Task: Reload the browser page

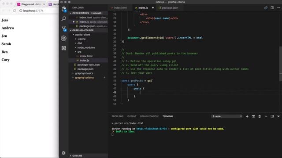Action: tap(15, 11)
